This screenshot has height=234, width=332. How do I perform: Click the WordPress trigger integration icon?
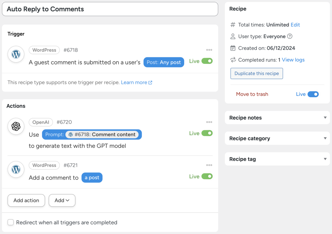(x=16, y=54)
